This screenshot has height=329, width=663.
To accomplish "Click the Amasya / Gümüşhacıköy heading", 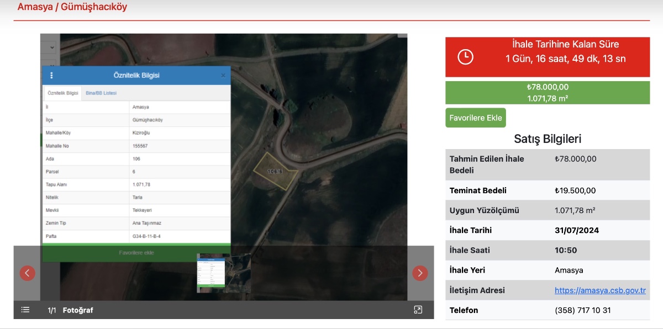I will [72, 7].
